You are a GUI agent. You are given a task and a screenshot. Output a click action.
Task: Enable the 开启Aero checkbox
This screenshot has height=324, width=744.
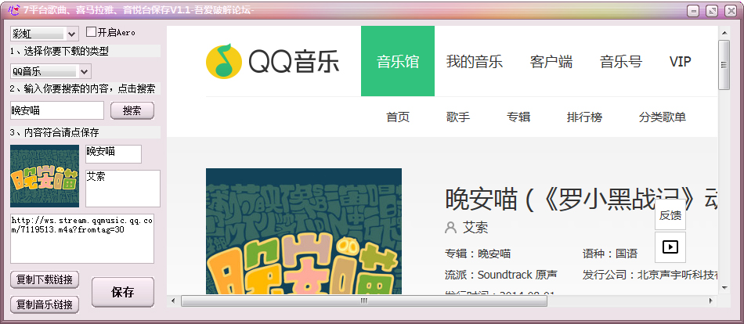(91, 32)
